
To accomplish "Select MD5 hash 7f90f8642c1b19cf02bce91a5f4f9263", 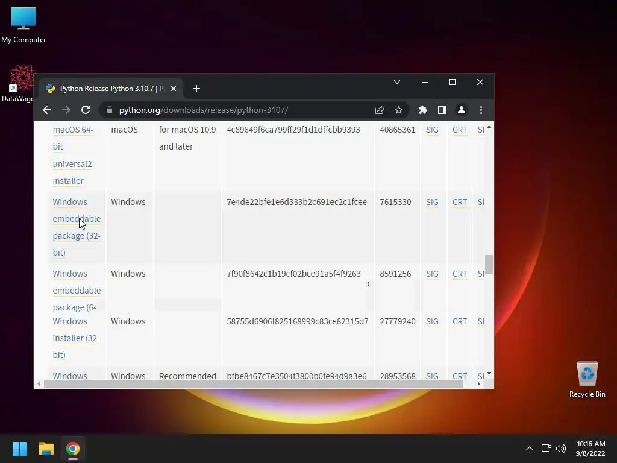I will click(x=293, y=274).
